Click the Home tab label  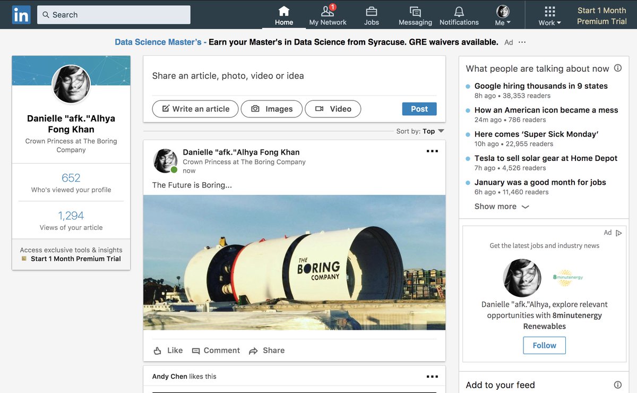(x=284, y=22)
